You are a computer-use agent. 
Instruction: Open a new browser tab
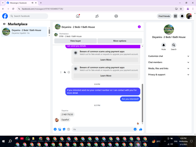click(x=41, y=3)
